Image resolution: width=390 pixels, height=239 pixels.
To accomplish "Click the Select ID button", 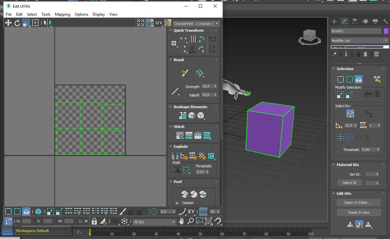I will pos(349,183).
